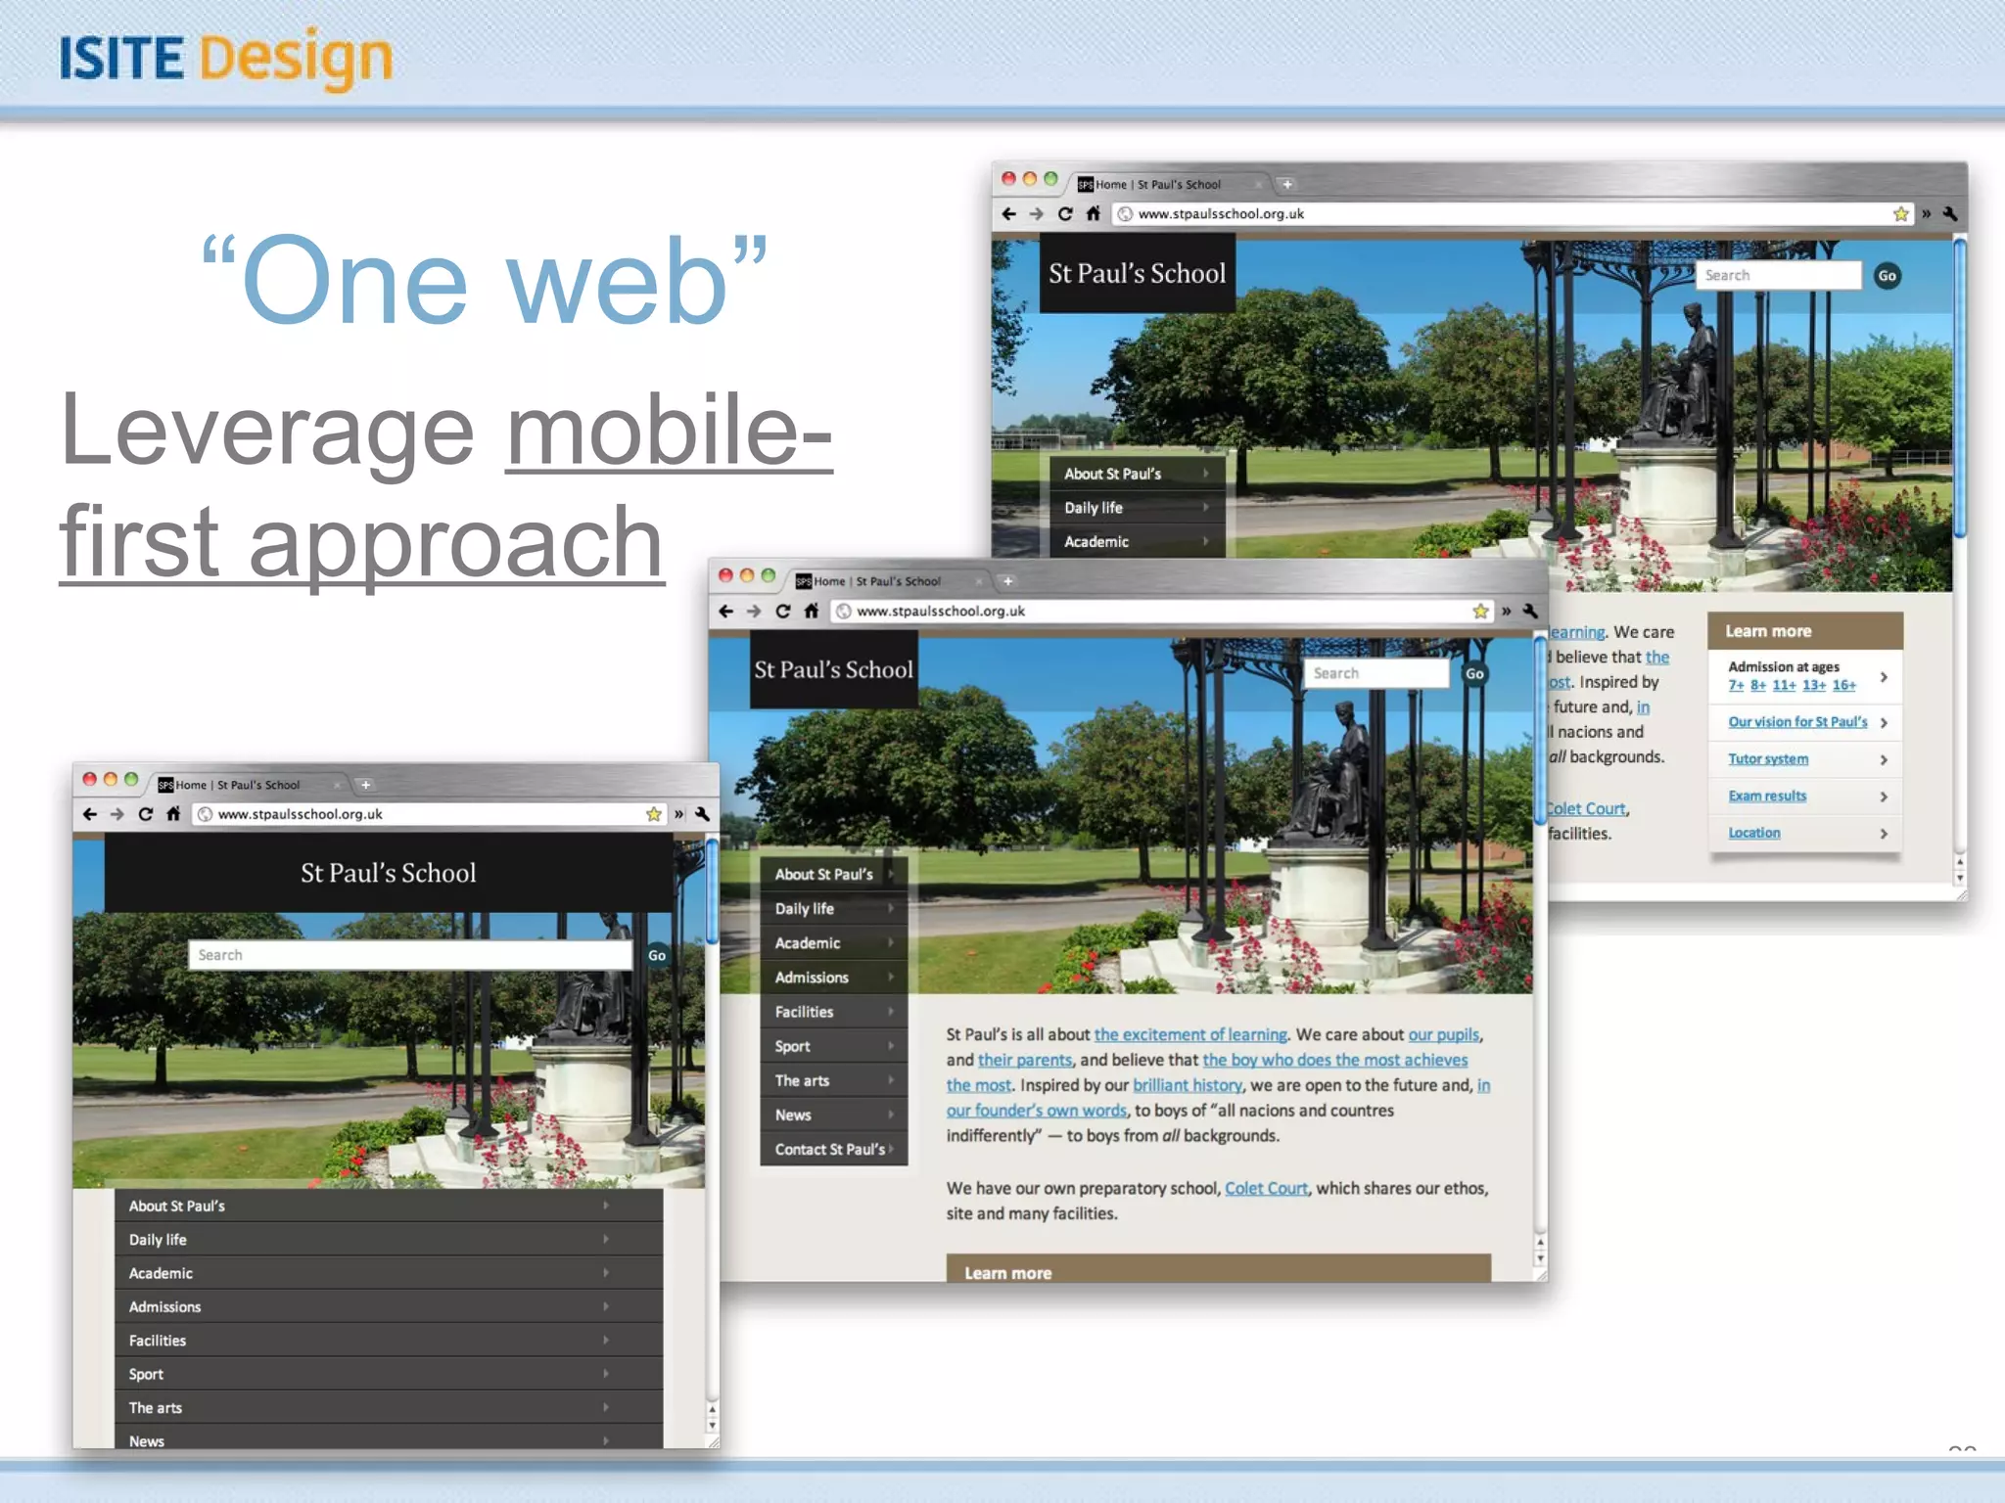The image size is (2005, 1503).
Task: Reload page in bottom-left browser window
Action: coord(146,814)
